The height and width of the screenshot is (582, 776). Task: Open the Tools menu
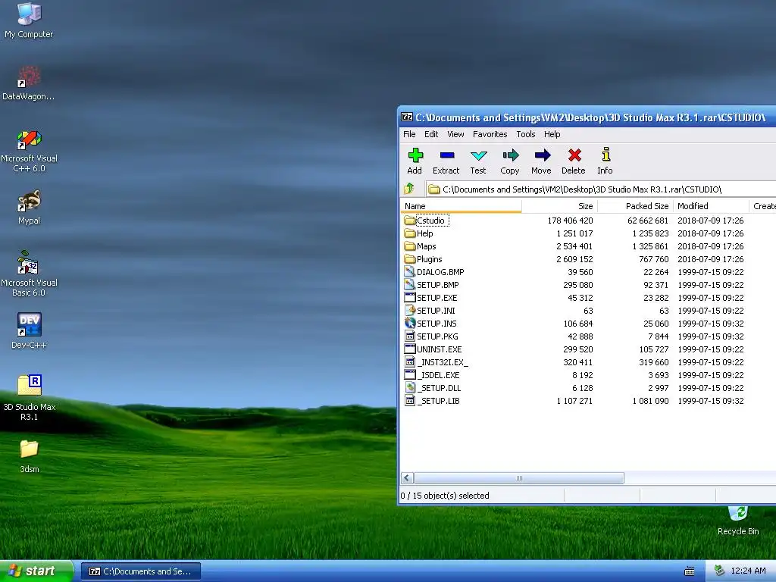(526, 134)
